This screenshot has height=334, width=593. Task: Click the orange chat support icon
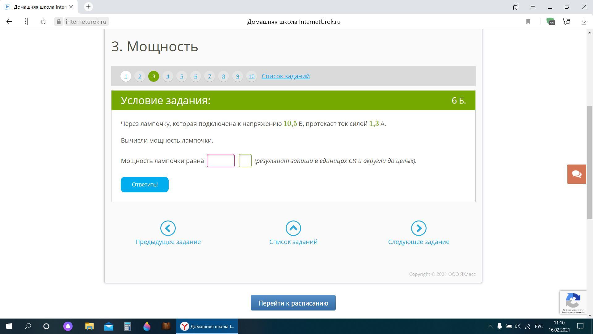[576, 174]
